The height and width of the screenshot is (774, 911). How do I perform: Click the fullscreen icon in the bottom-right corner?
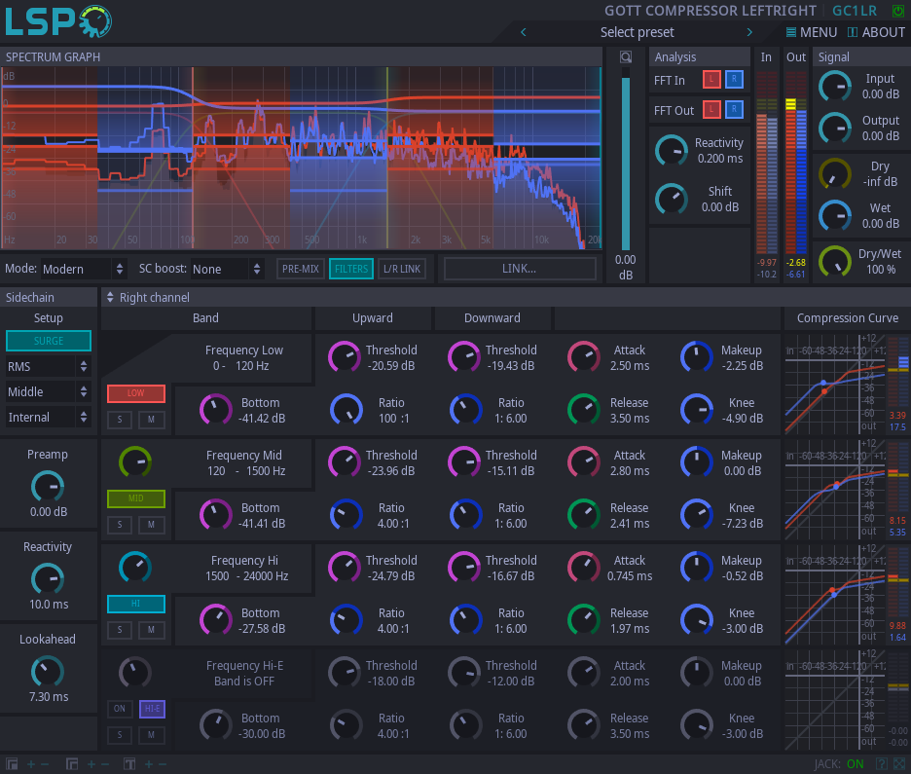[x=899, y=764]
